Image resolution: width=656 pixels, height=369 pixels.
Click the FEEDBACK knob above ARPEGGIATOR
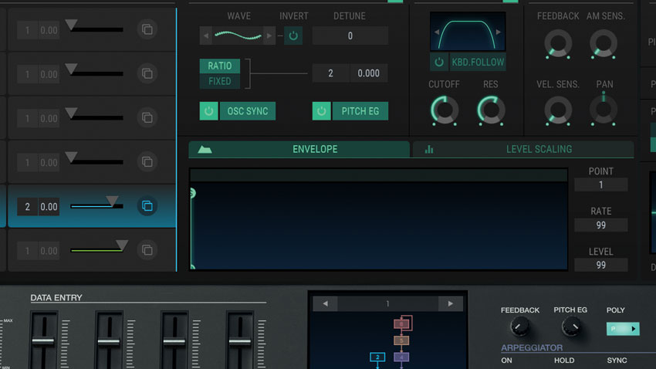click(519, 327)
